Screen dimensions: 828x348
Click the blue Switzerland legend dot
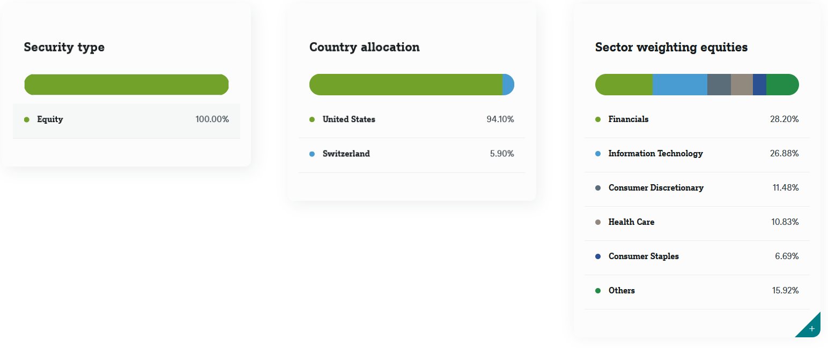pyautogui.click(x=312, y=154)
